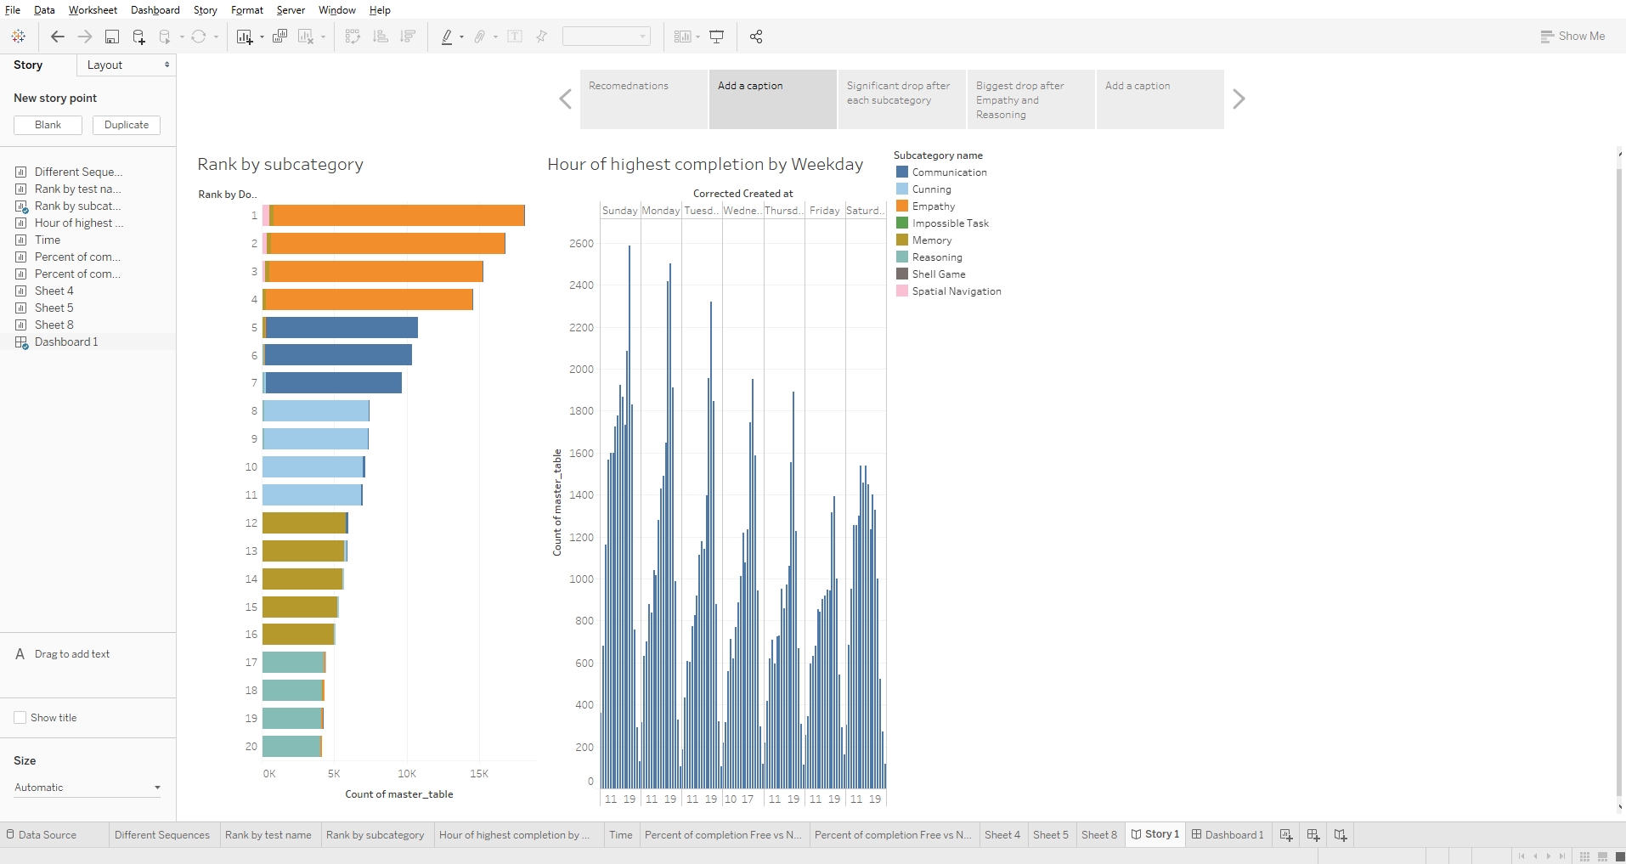Click the back arrow undo icon
1626x864 pixels.
(58, 37)
